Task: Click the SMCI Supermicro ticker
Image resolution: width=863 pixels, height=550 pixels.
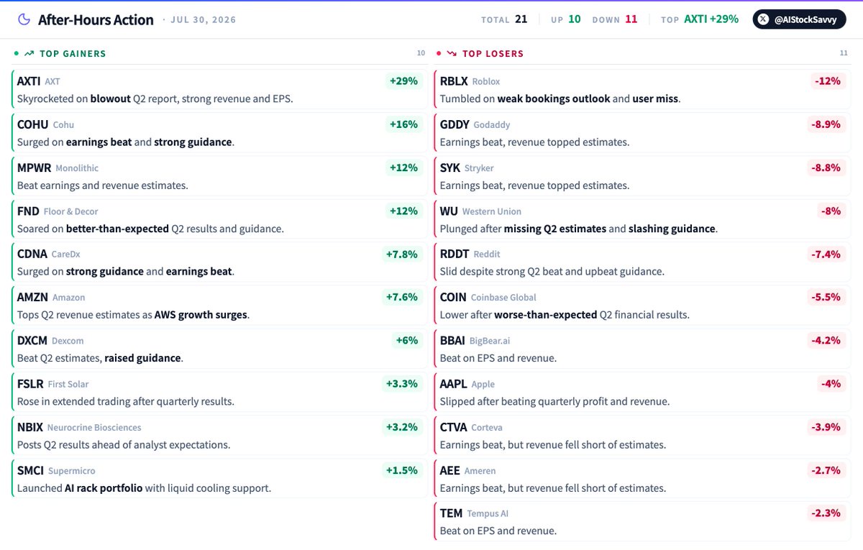Action: point(30,470)
